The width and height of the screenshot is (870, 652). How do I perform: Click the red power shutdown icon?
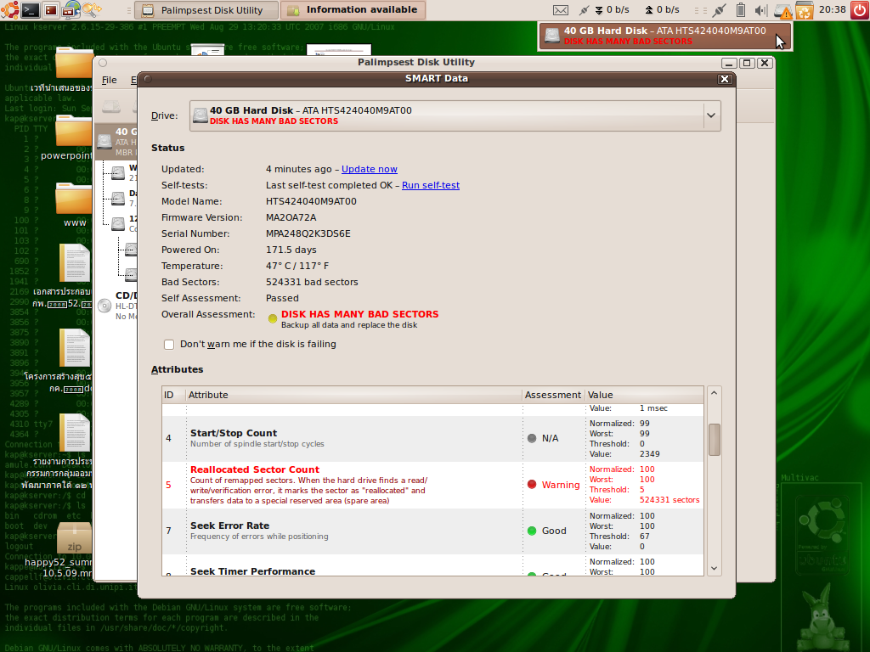[858, 10]
